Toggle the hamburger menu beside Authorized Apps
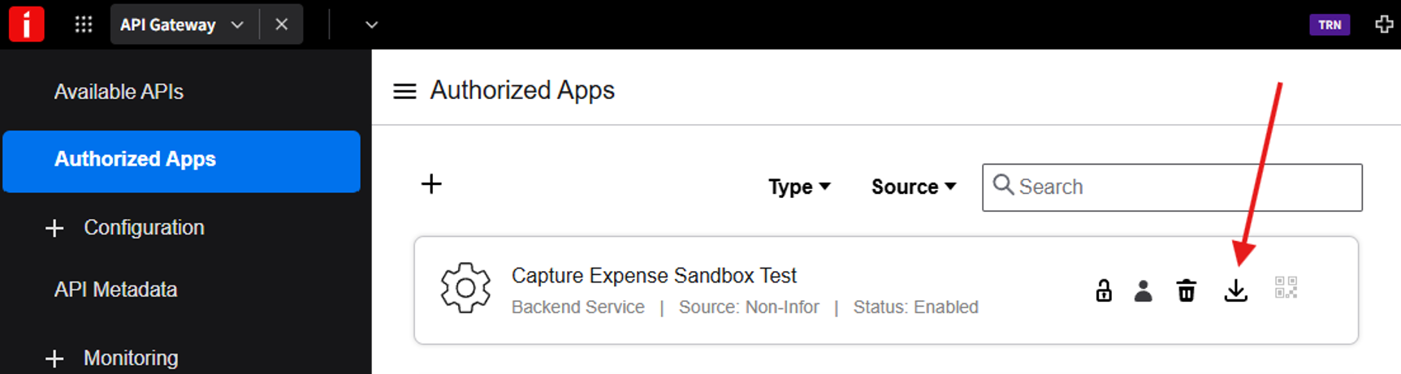Viewport: 1401px width, 374px height. (404, 91)
